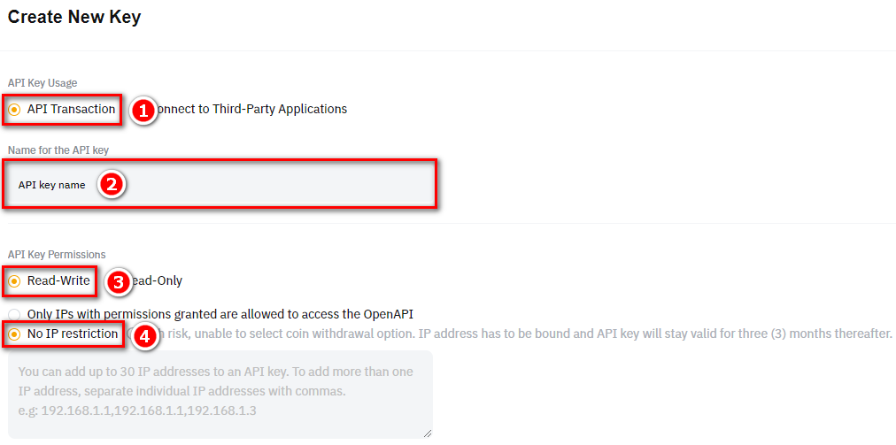Click the red step 3 badge
The width and height of the screenshot is (896, 445).
tap(118, 282)
